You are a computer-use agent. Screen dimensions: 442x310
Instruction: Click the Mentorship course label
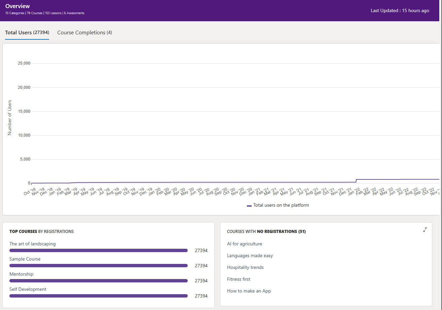pos(21,274)
